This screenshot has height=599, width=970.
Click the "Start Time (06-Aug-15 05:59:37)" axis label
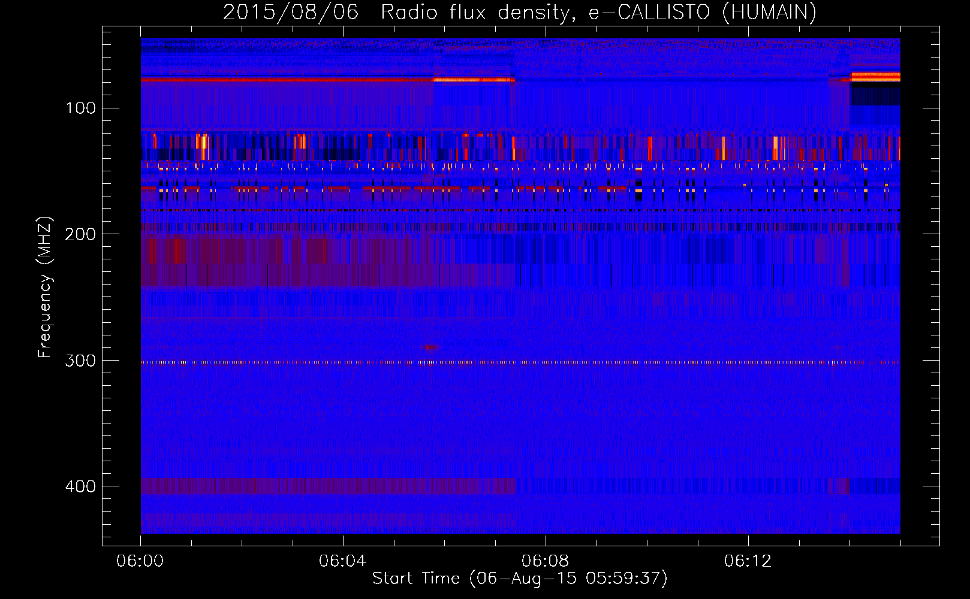pos(520,579)
